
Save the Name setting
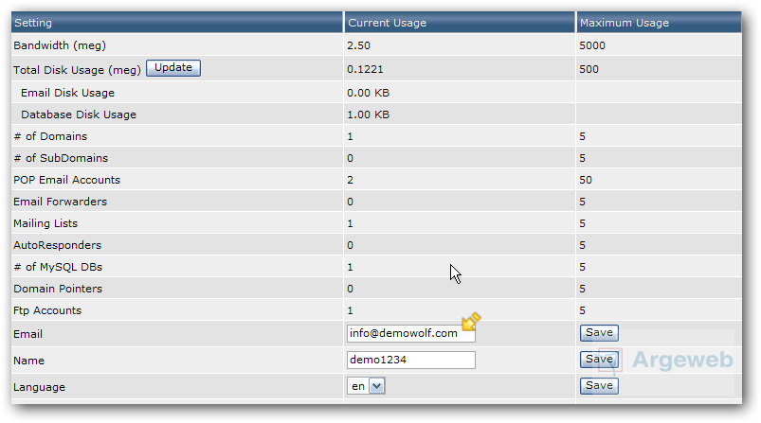[599, 359]
